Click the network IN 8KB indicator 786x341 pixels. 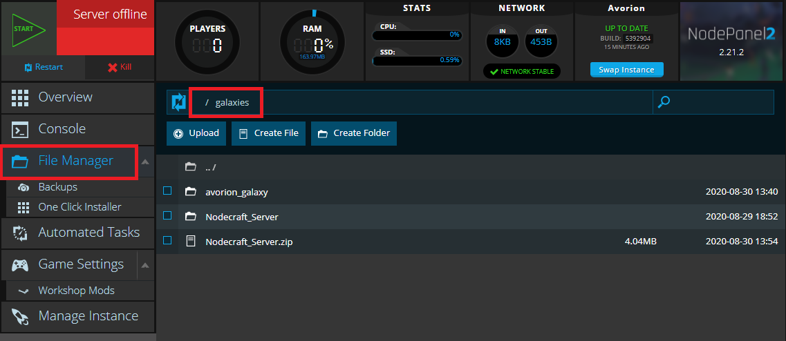(503, 41)
